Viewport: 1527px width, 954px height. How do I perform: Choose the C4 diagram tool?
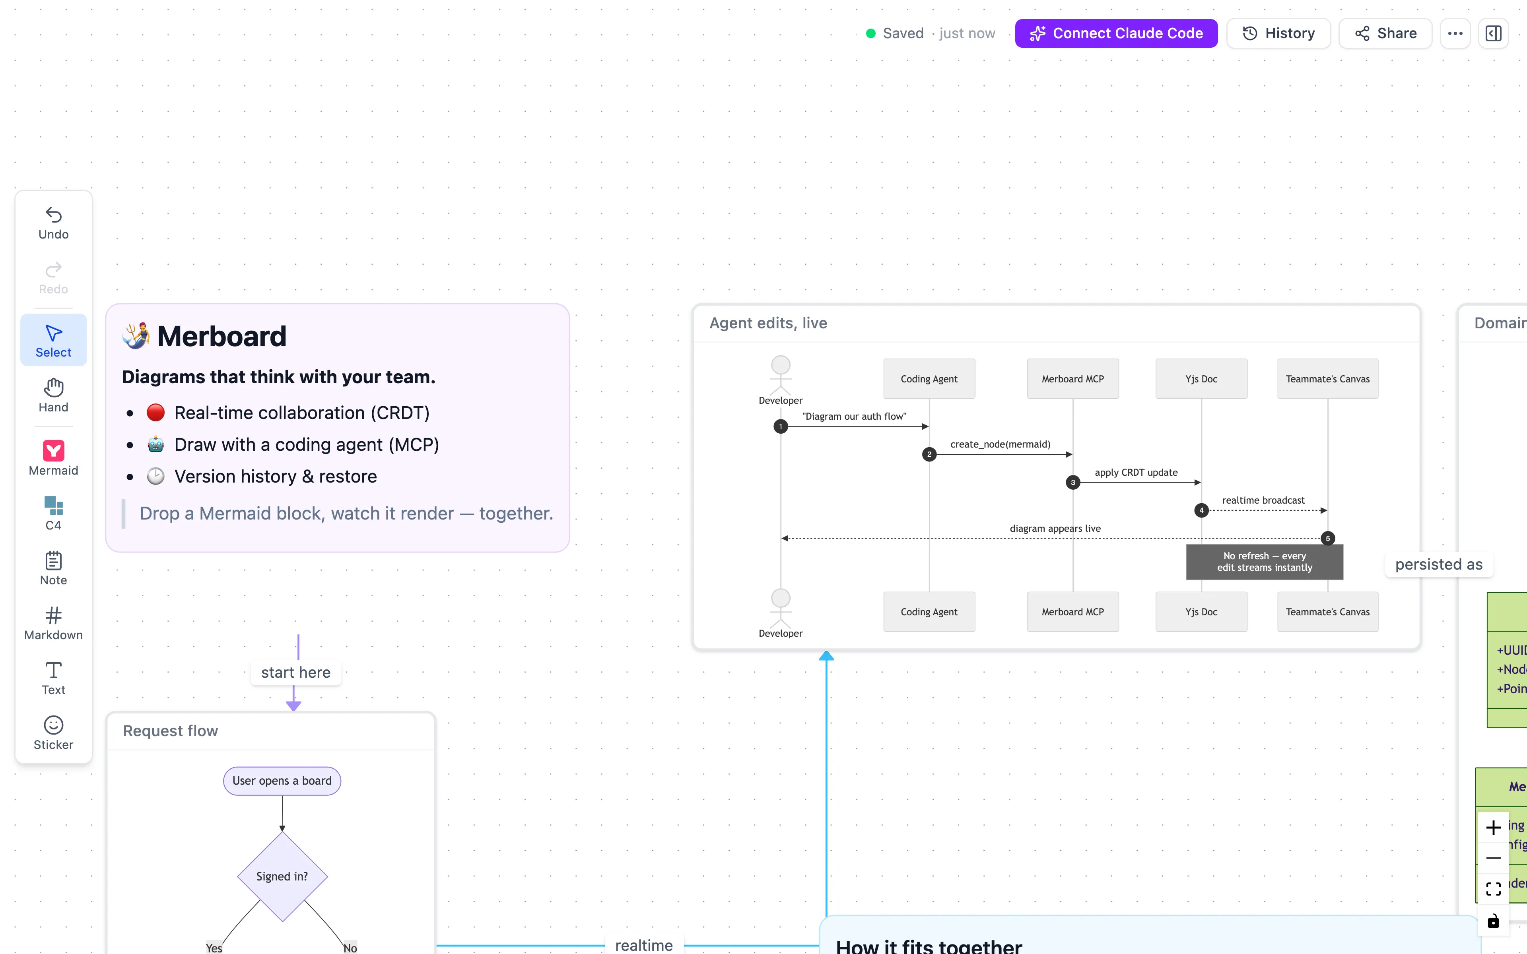pos(54,514)
